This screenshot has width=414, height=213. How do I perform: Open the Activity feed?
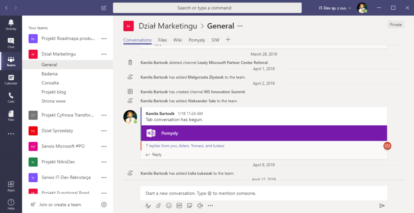tap(11, 25)
